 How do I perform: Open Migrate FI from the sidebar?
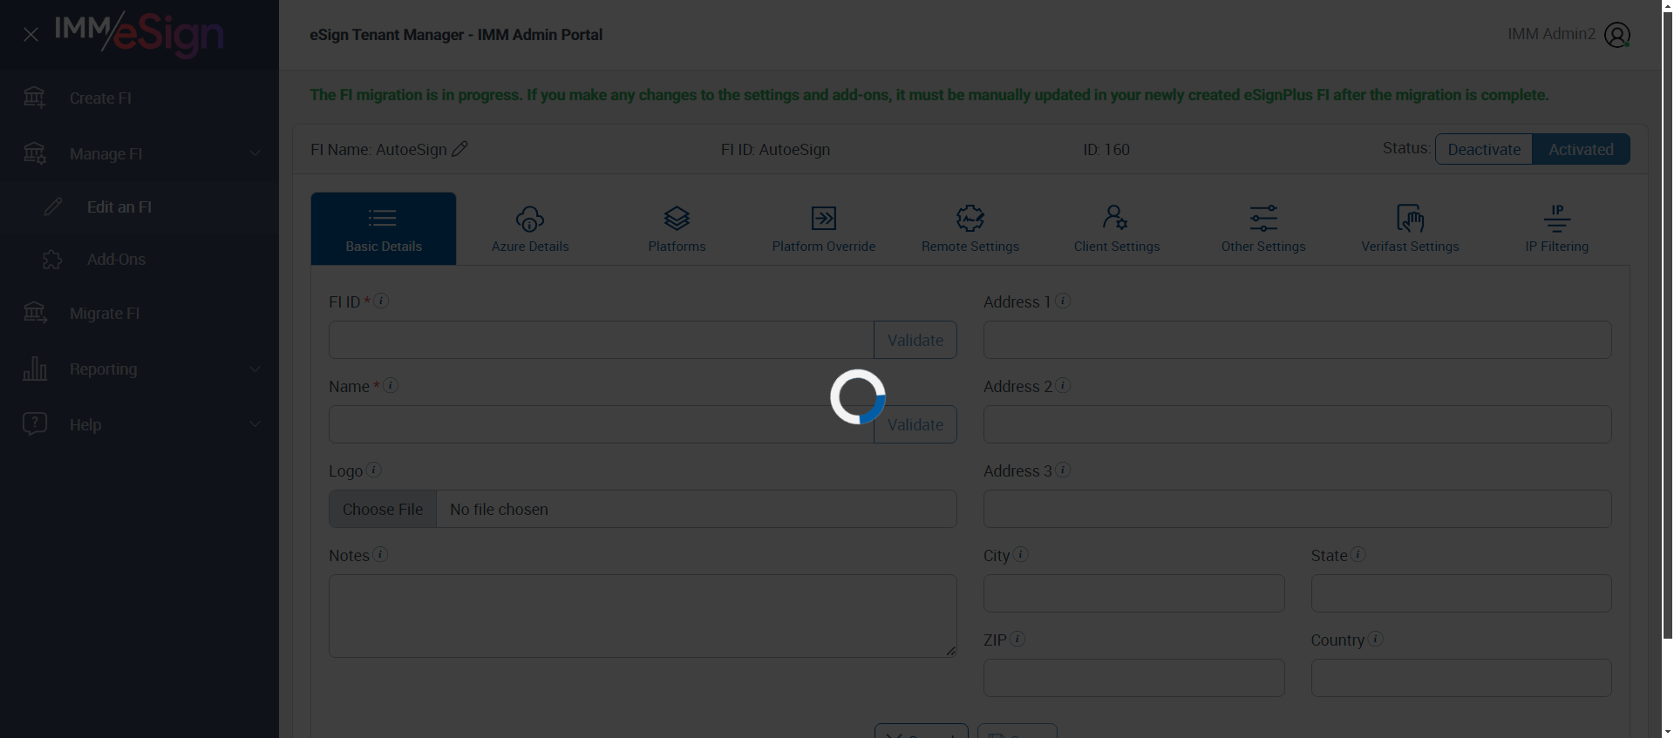tap(105, 314)
